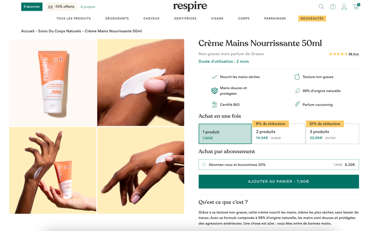
Task: Choose the 2 produits bundle option
Action: pos(279,134)
